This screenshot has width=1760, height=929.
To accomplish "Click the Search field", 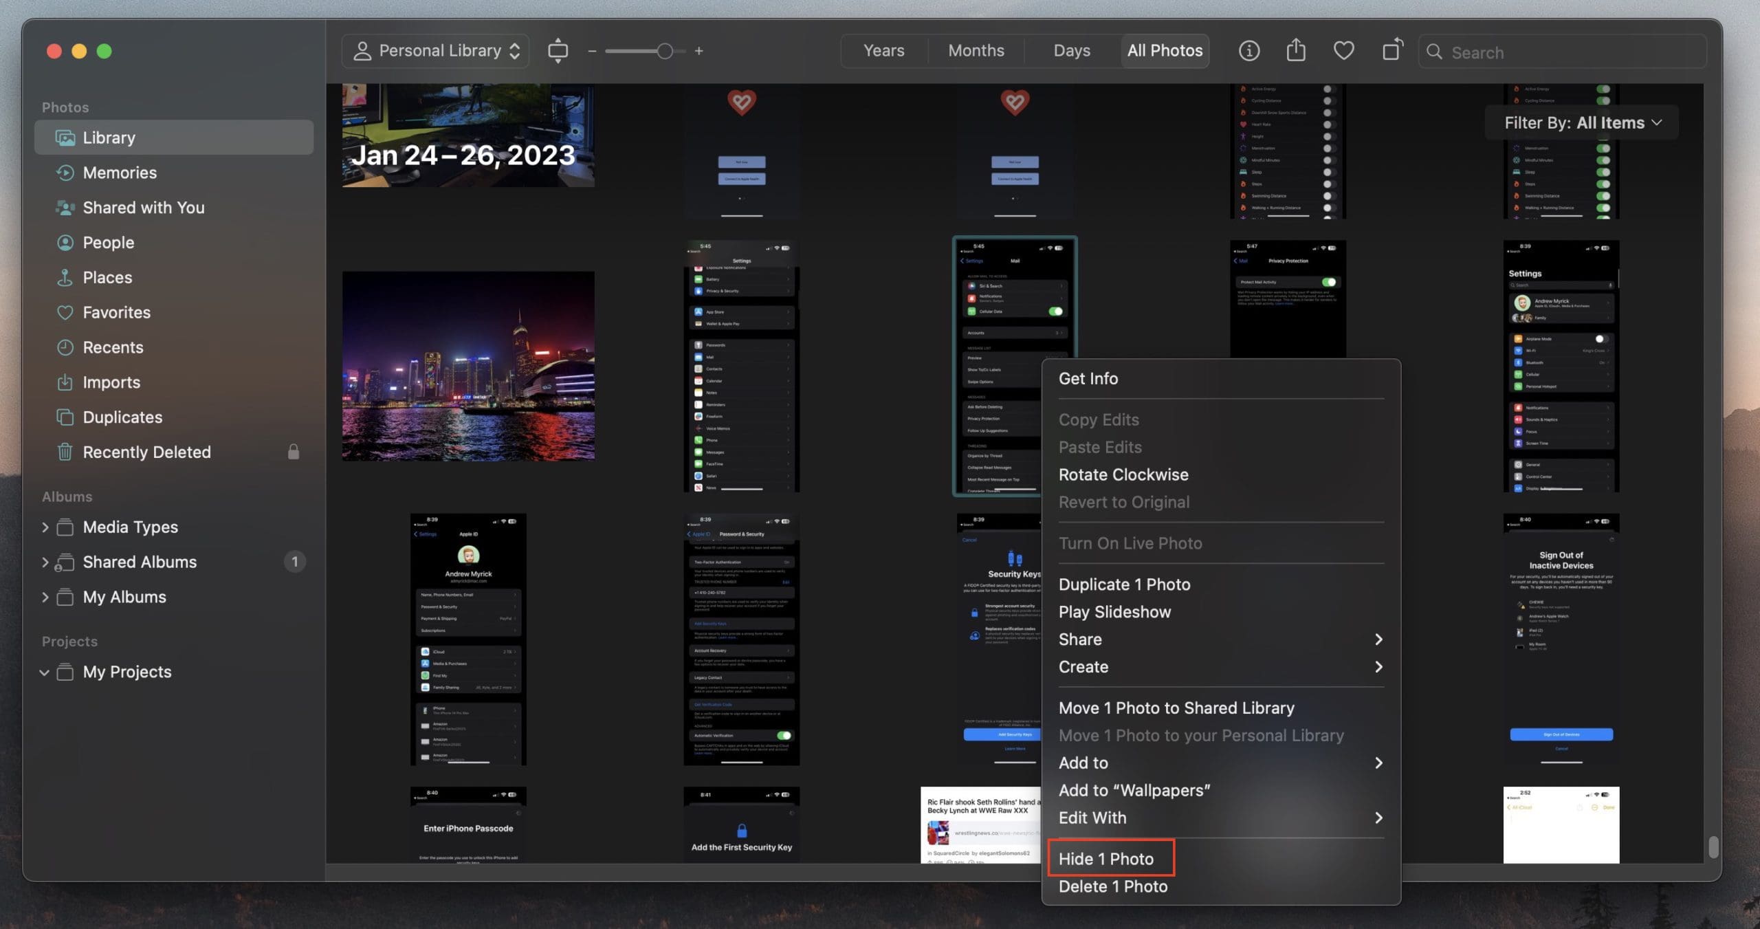I will click(x=1563, y=52).
